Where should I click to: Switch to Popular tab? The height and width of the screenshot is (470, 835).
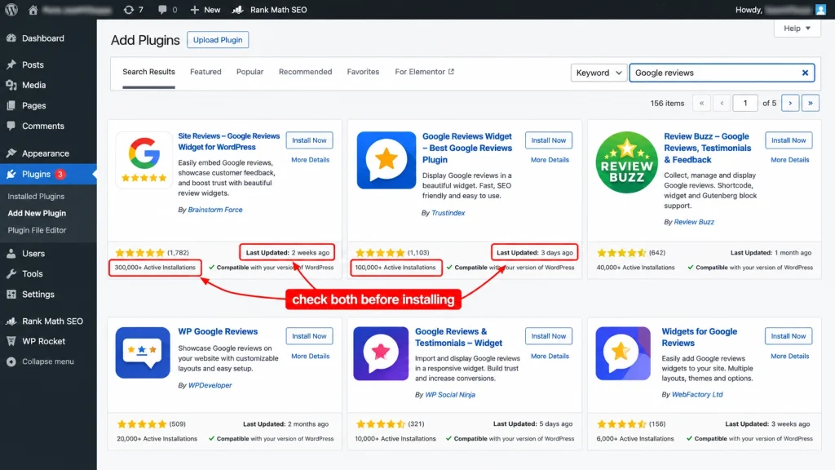(x=250, y=72)
